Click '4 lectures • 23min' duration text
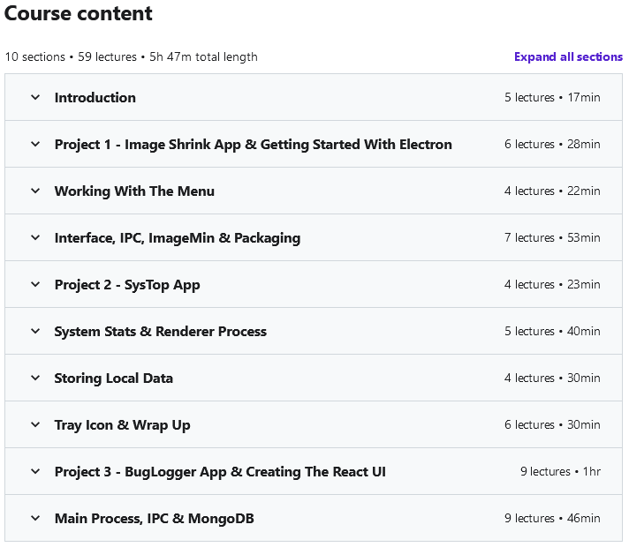The image size is (629, 547). 552,284
